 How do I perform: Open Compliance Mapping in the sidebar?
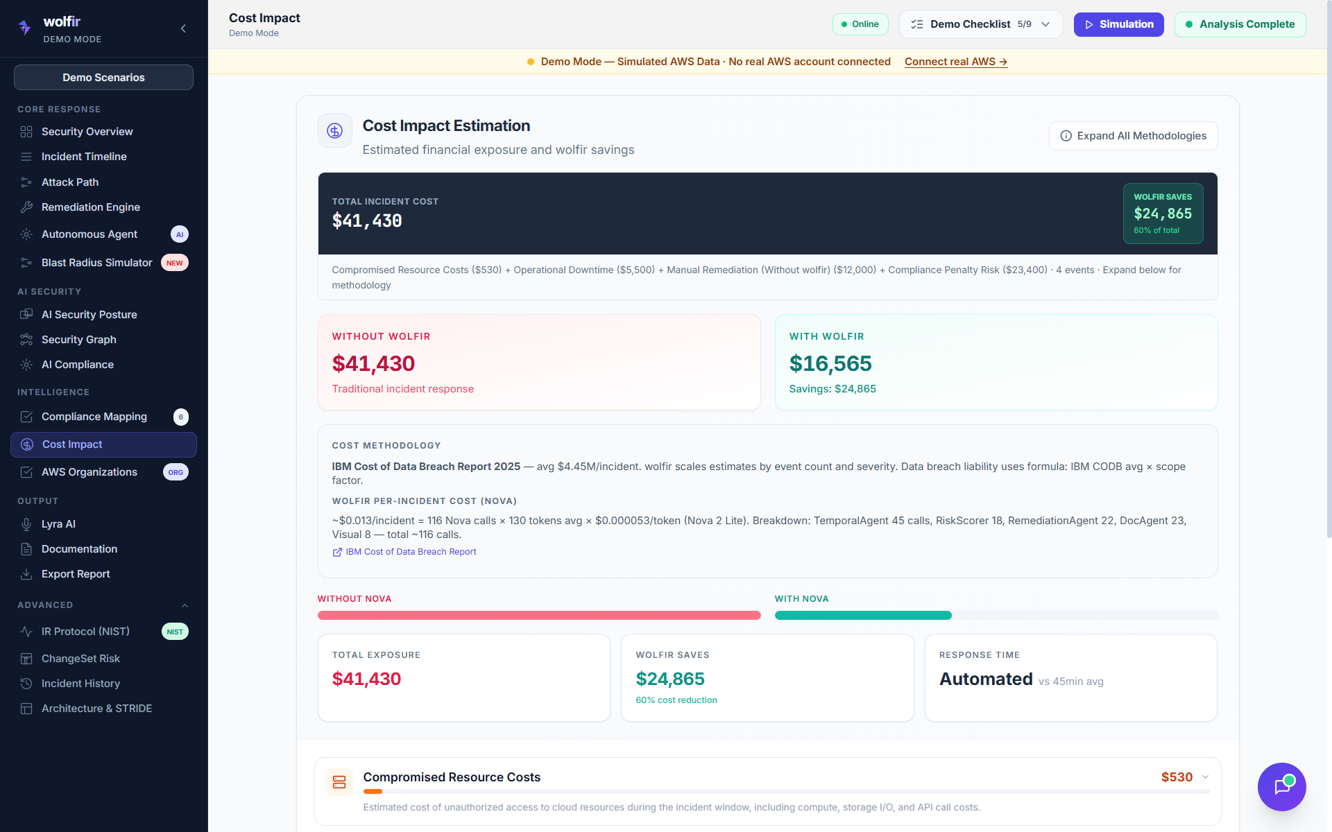[94, 417]
